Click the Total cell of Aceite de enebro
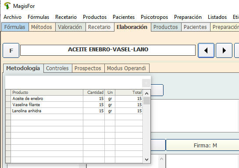This screenshot has width=239, height=168. [129, 99]
